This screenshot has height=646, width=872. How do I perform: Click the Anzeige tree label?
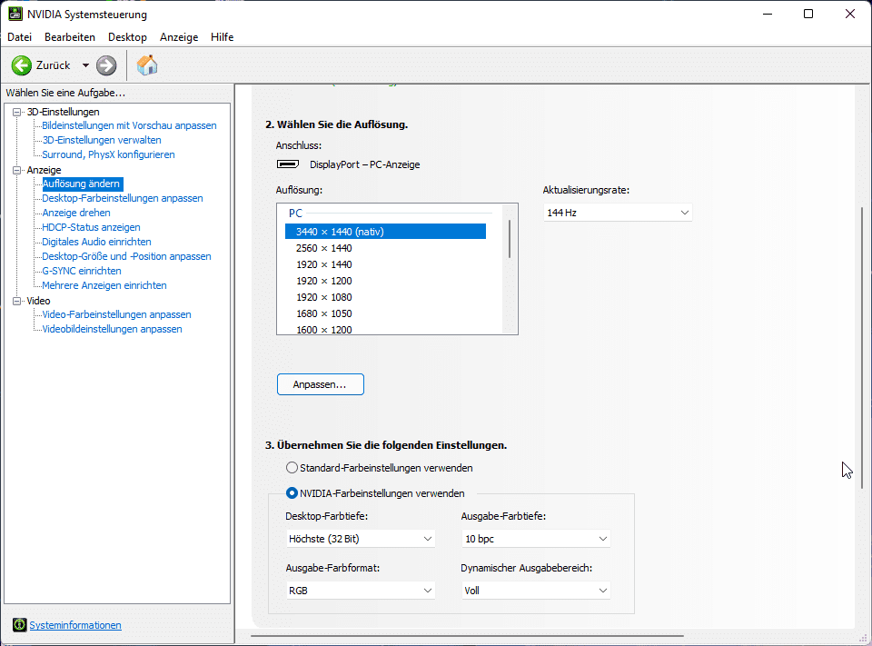click(x=44, y=170)
